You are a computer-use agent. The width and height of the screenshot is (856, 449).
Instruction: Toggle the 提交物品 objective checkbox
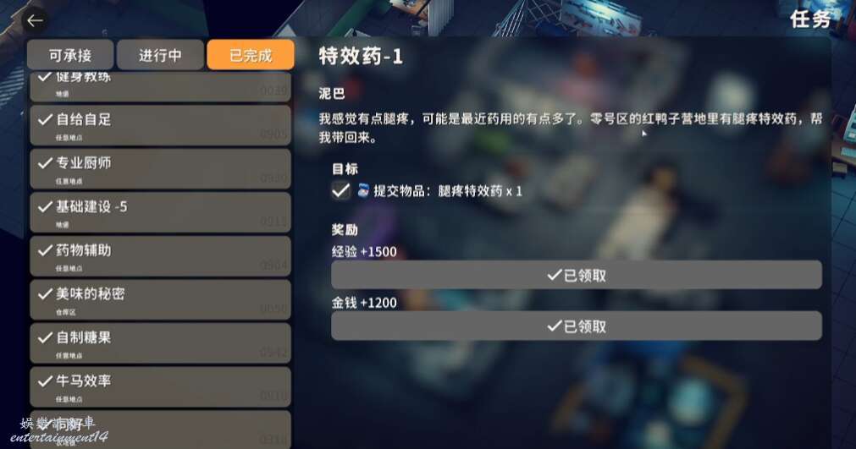click(x=340, y=191)
